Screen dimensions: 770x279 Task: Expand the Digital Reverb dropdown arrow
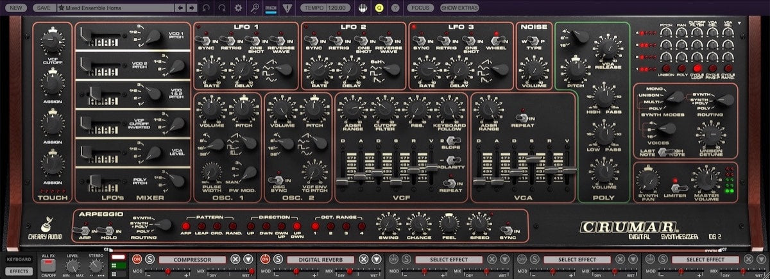pyautogui.click(x=377, y=259)
